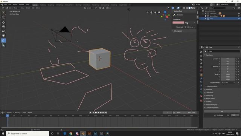
Task: Click the play animation button
Action: point(101,113)
